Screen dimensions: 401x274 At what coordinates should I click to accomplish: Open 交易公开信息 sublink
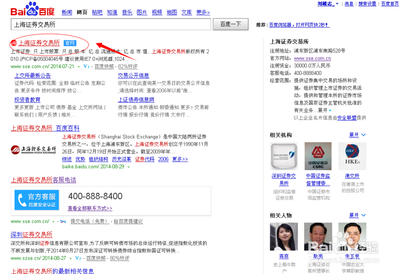134,76
